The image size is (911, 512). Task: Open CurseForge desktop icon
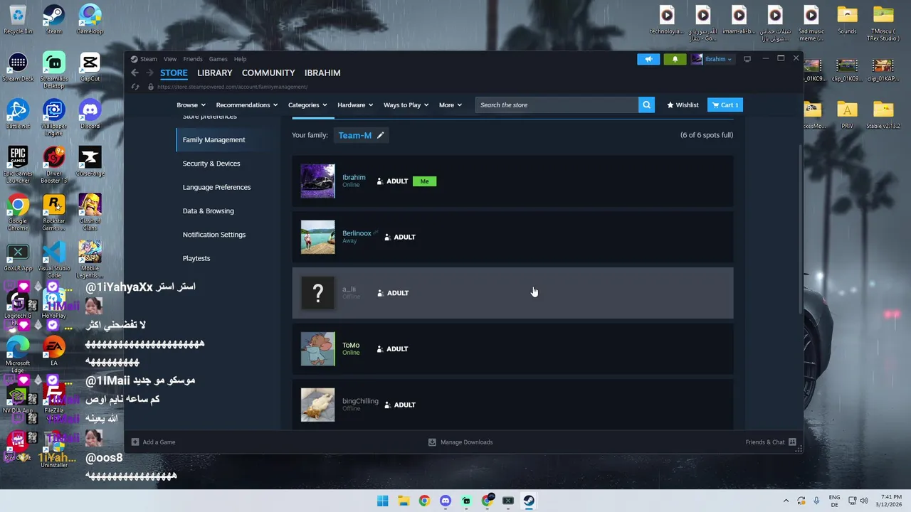click(90, 162)
